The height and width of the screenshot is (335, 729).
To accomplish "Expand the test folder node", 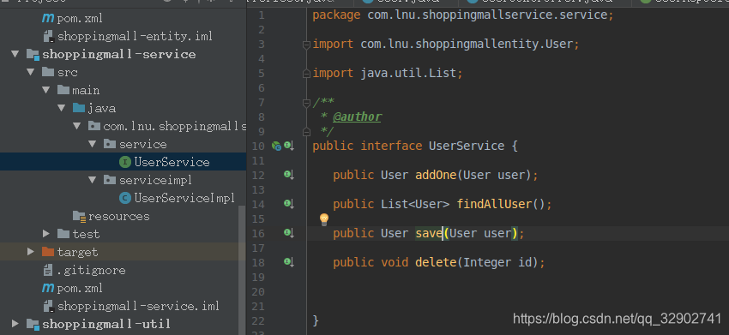I will coord(46,234).
